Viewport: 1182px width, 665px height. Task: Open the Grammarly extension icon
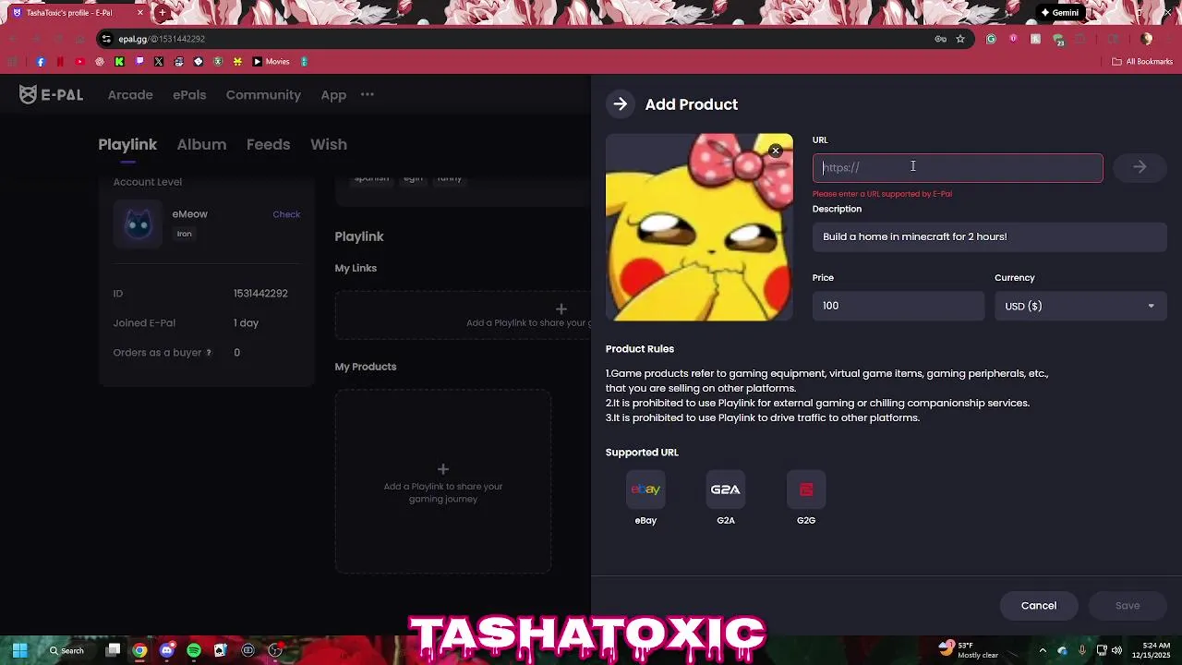click(x=991, y=39)
